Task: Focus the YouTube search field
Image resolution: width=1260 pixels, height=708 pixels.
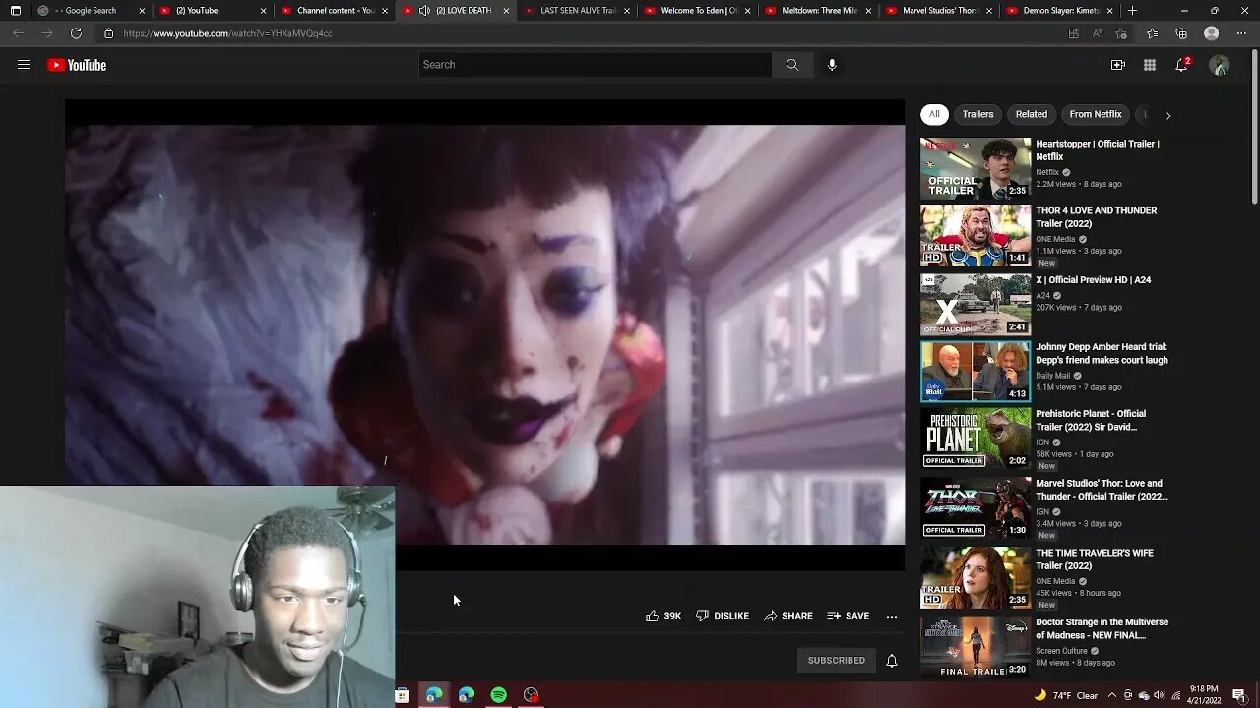Action: 596,65
